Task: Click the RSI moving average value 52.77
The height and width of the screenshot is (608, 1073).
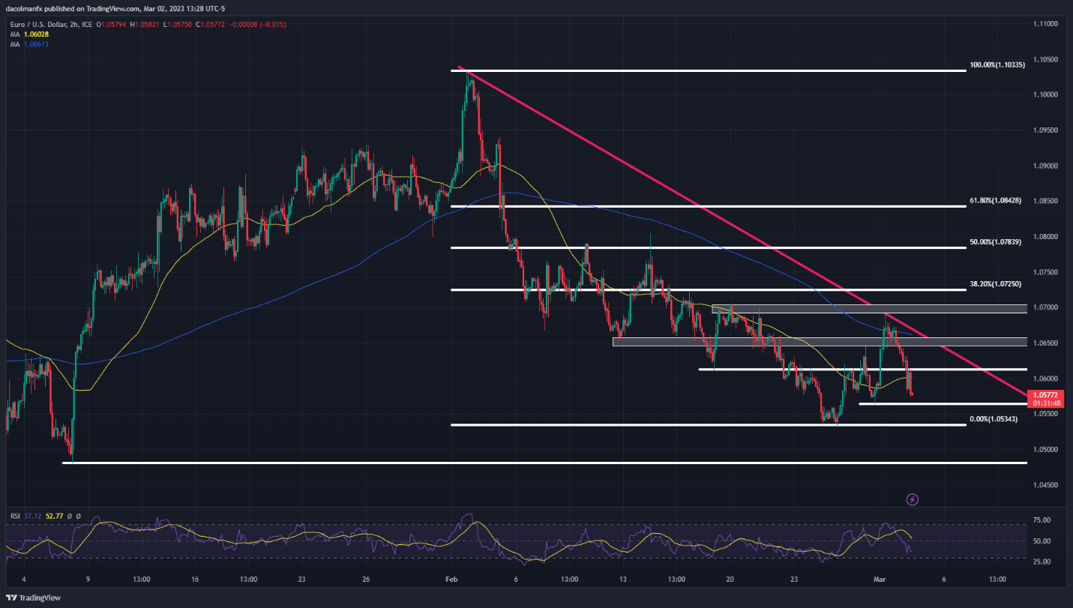Action: [x=53, y=516]
